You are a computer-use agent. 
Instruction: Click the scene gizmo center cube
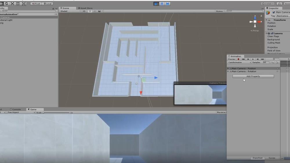tap(255, 22)
